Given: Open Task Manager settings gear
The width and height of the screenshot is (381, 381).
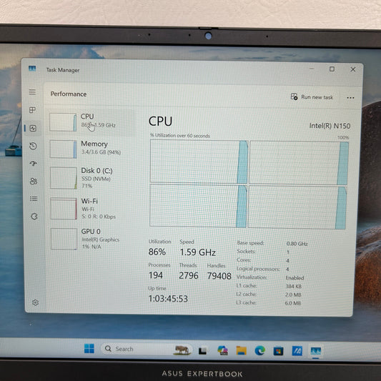Looking at the screenshot, I should (x=36, y=302).
